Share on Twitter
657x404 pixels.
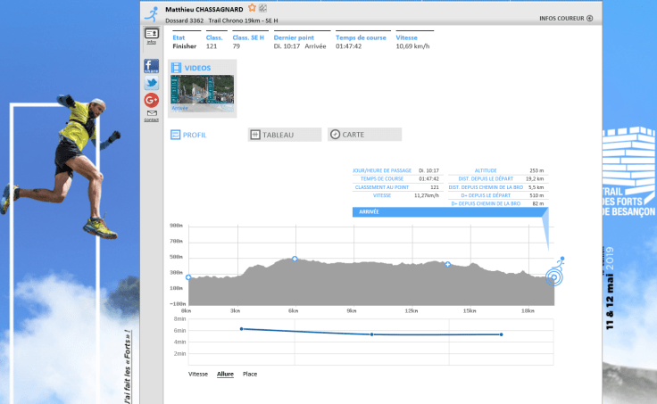pos(151,83)
